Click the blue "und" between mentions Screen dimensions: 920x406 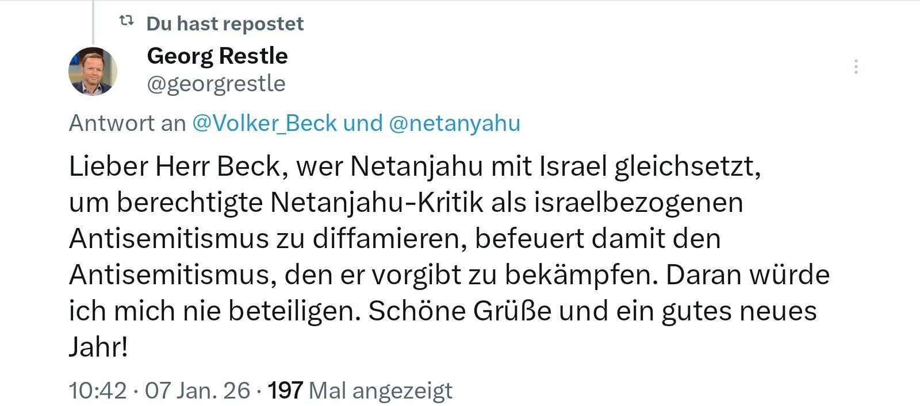363,123
